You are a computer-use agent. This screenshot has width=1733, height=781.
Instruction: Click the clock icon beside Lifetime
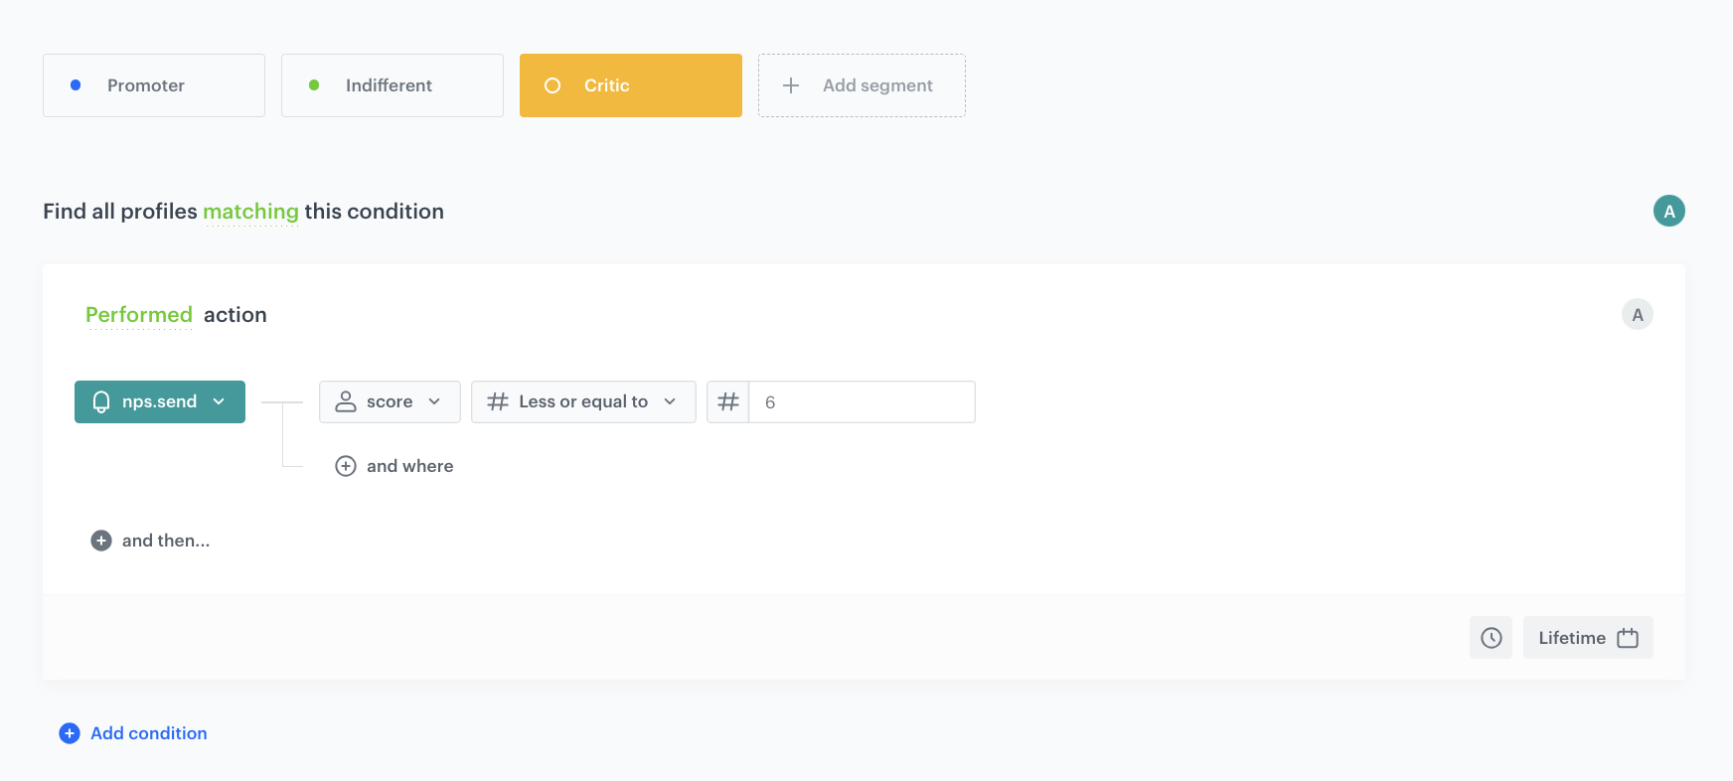click(1491, 638)
